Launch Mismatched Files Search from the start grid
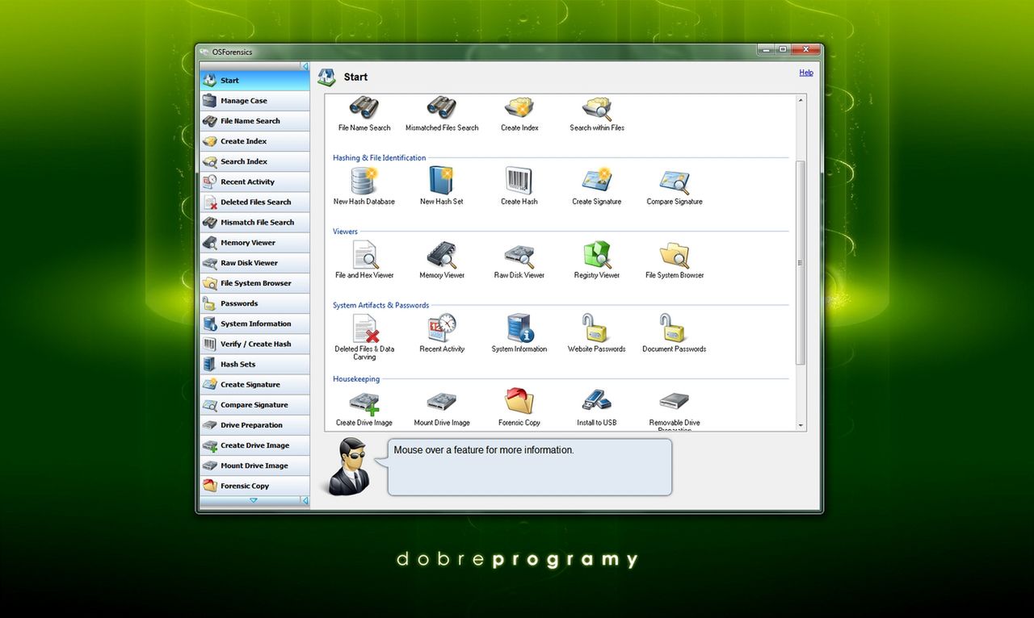Image resolution: width=1034 pixels, height=618 pixels. pos(442,108)
